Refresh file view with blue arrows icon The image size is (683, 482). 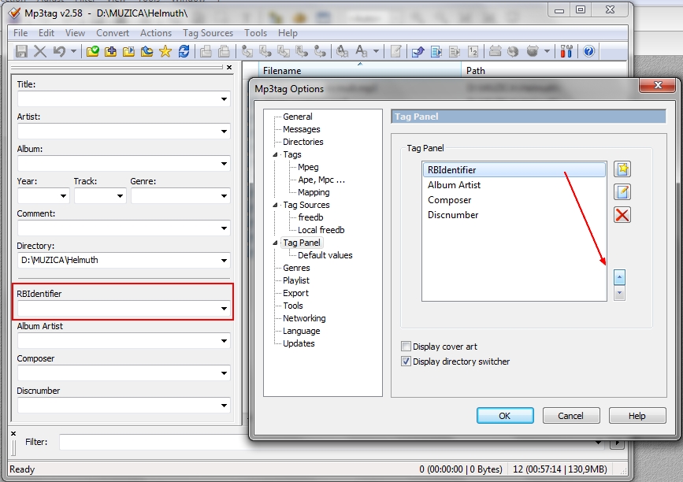(184, 51)
